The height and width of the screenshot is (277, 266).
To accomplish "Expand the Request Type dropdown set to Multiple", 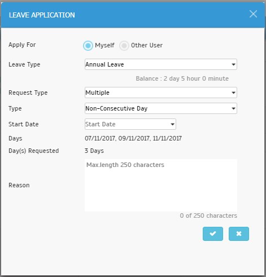I will pos(161,93).
